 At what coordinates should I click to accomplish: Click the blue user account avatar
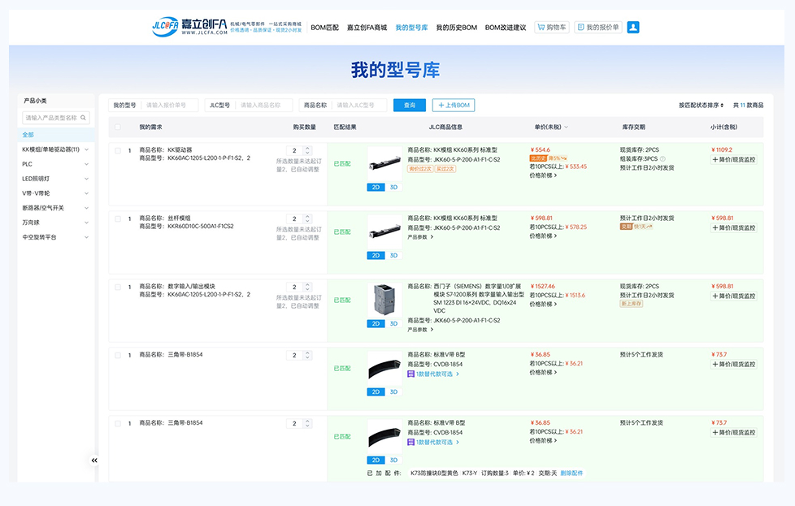(633, 27)
